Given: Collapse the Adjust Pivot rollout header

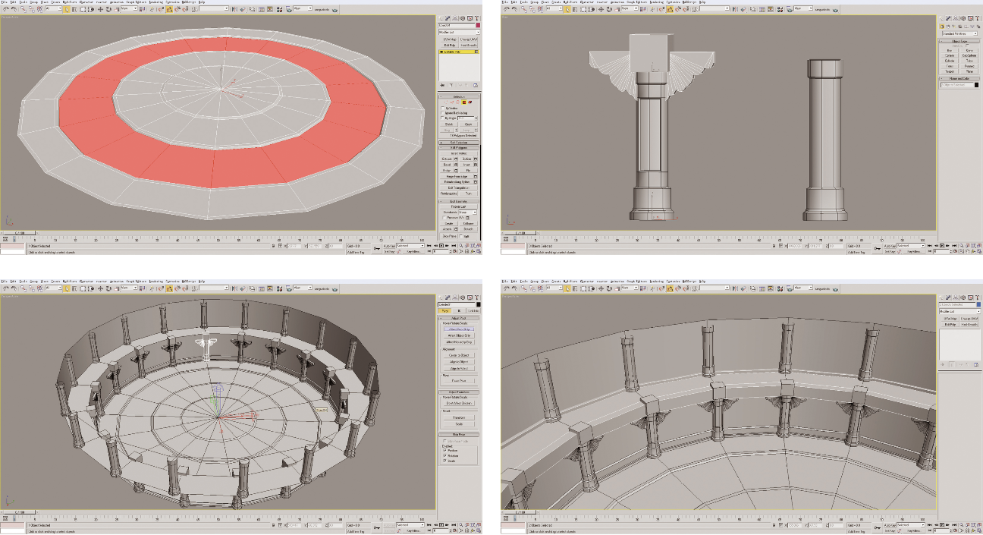Looking at the screenshot, I should point(459,318).
